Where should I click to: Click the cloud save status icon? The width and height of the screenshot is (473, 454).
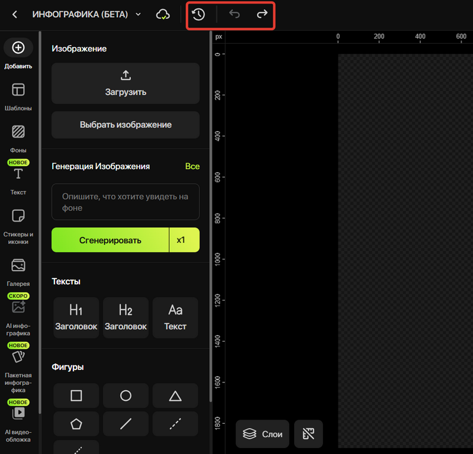163,14
